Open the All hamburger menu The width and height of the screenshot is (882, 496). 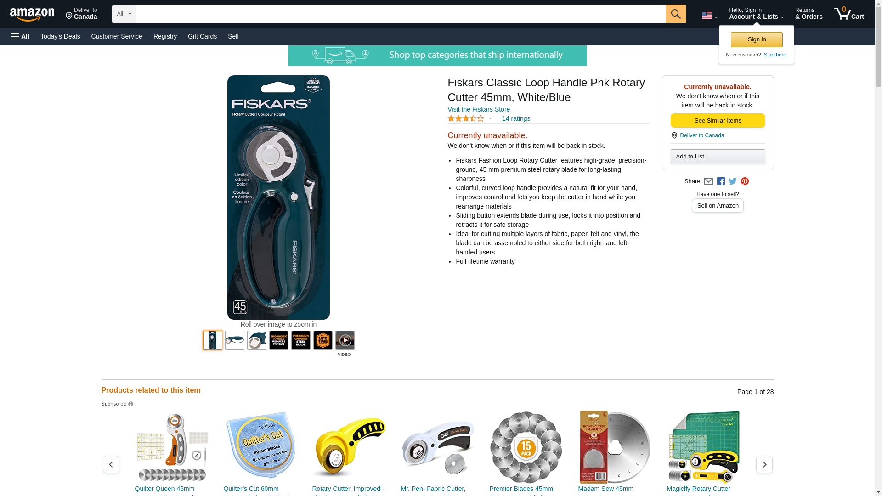pyautogui.click(x=20, y=36)
